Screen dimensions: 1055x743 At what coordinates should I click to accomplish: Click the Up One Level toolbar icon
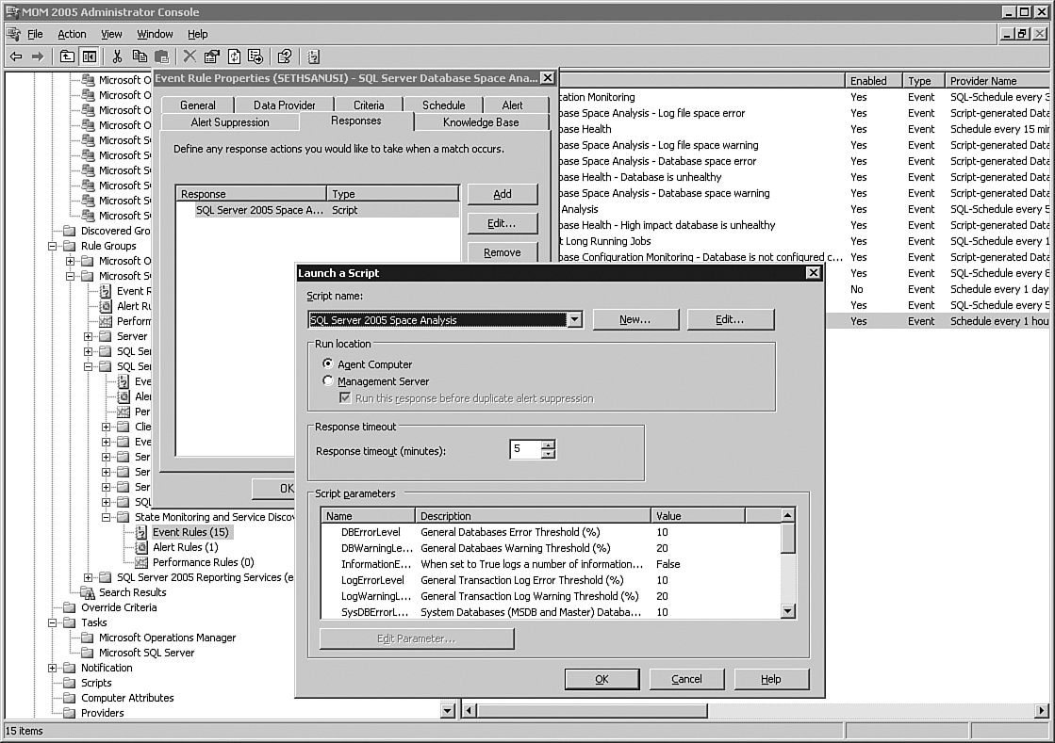(67, 57)
